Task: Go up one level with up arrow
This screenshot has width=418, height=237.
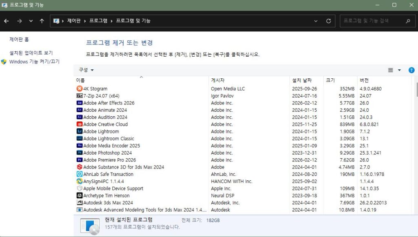Action: 42,21
